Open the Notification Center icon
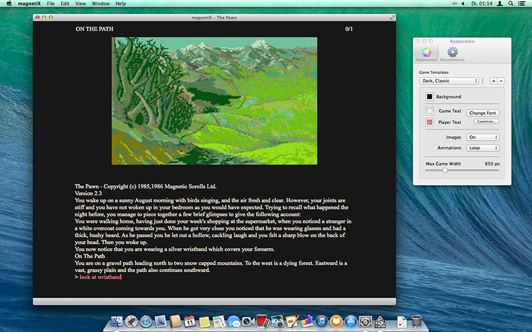532x332 pixels. [523, 4]
